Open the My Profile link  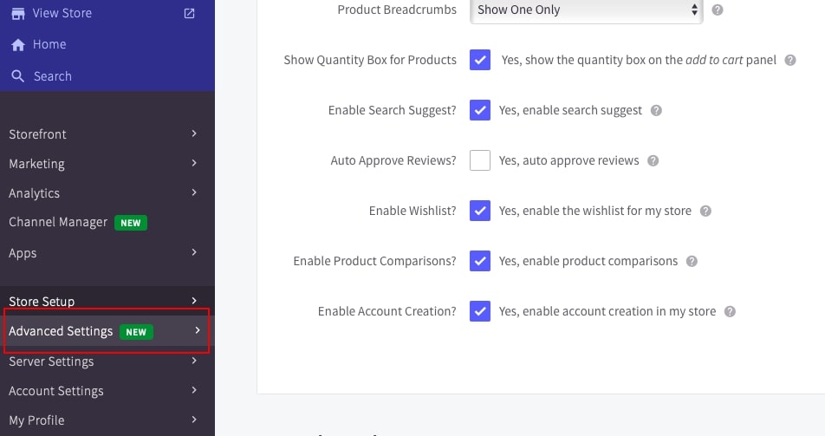click(36, 420)
